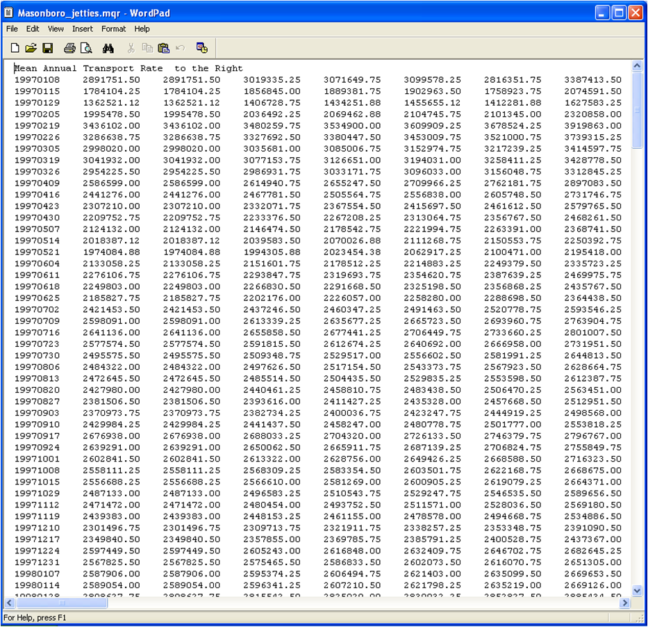Maximize the WordPad window

(x=619, y=13)
